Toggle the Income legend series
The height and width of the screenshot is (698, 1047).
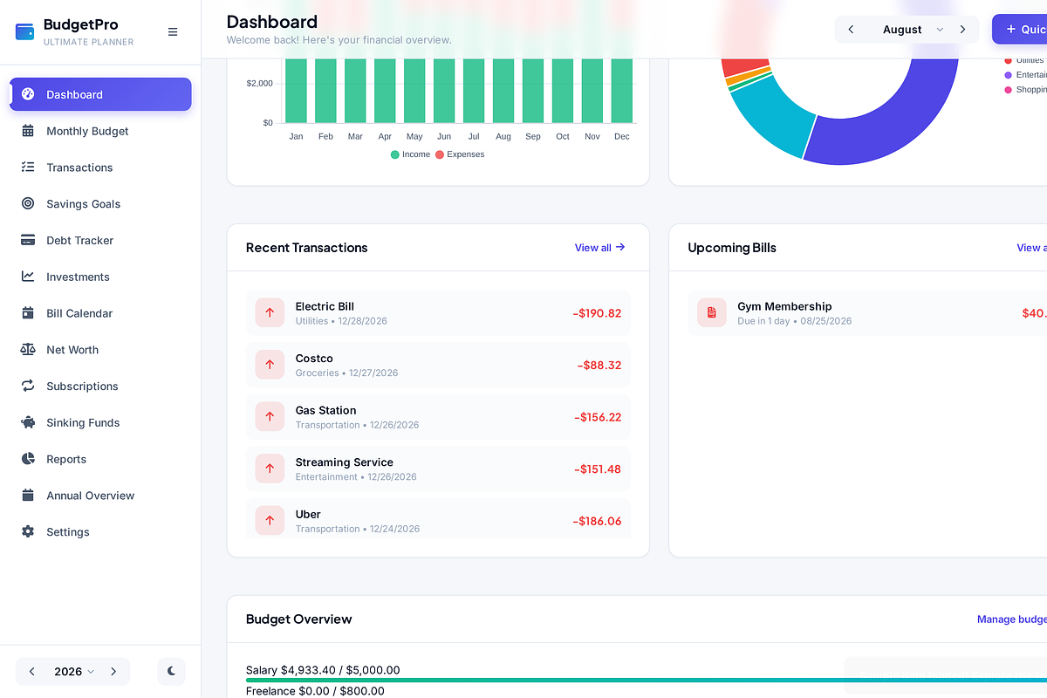tap(410, 154)
